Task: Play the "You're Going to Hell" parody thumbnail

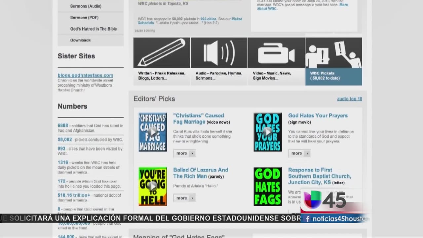Action: [152, 186]
